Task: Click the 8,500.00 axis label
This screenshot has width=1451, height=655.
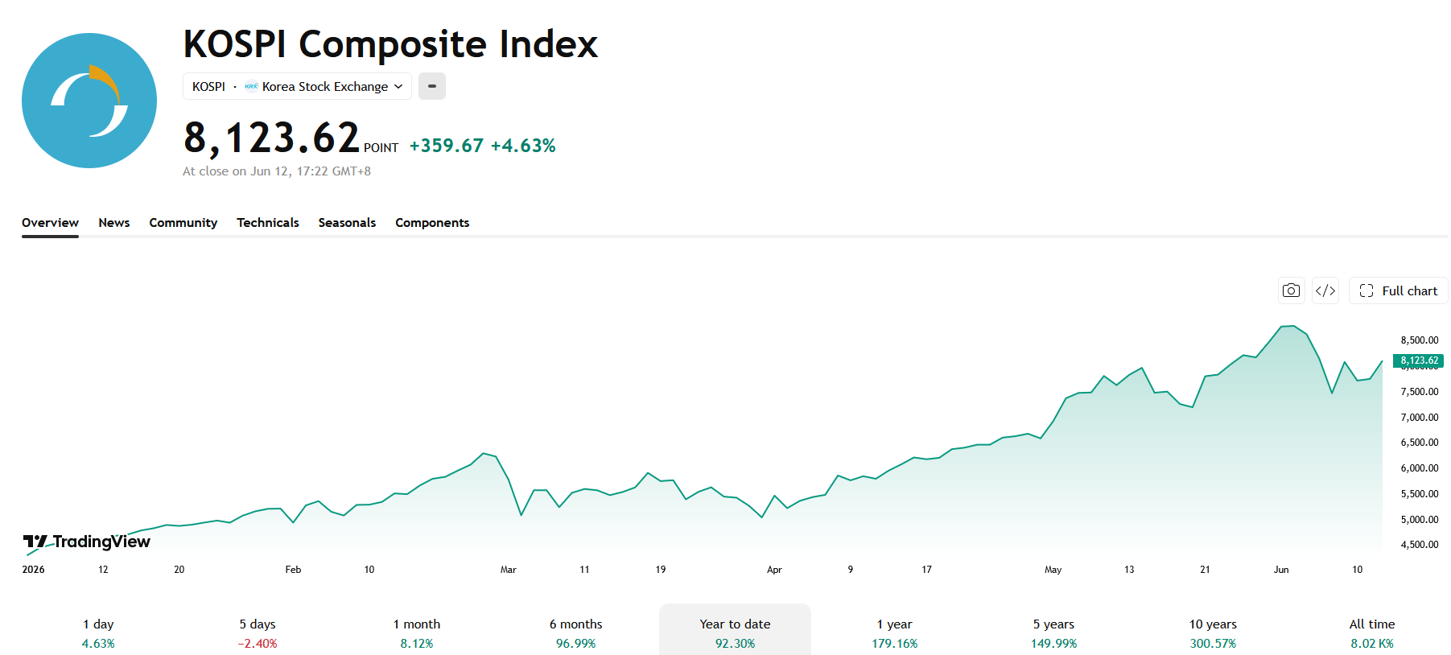Action: [x=1420, y=340]
